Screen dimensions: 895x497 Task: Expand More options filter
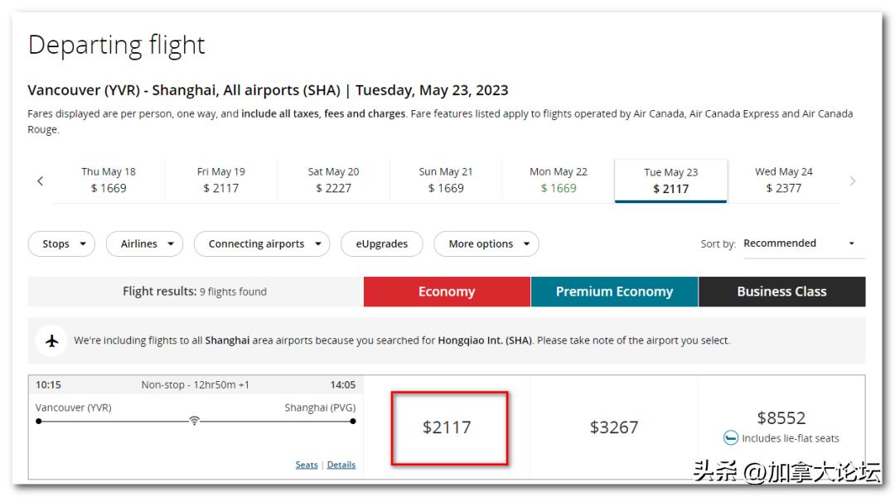[486, 244]
